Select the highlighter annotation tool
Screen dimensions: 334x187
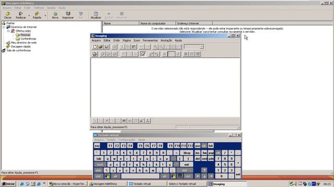click(x=106, y=121)
